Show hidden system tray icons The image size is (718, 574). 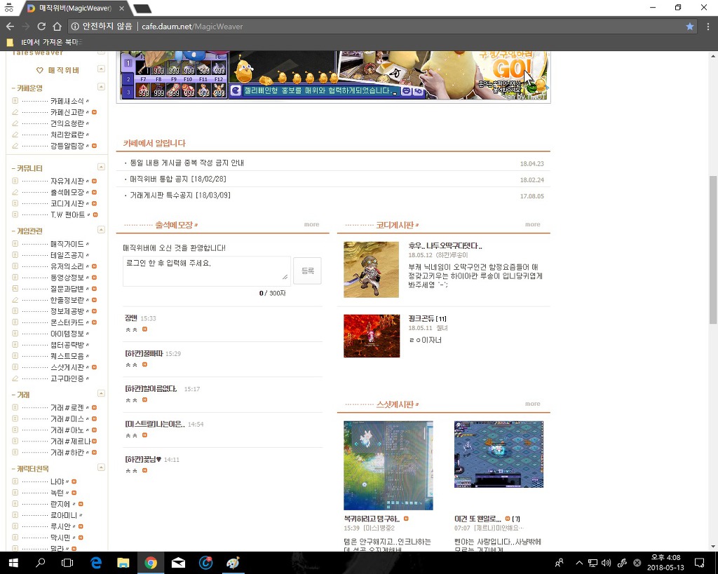(579, 563)
